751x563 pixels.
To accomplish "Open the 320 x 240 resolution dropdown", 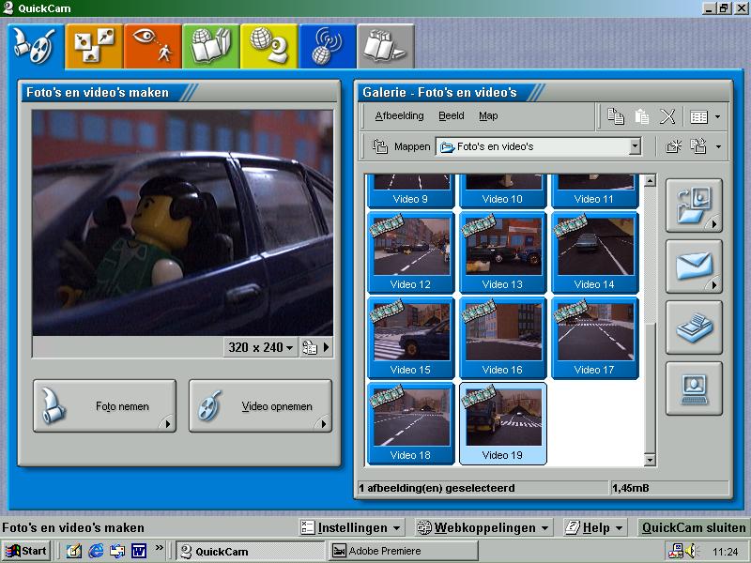I will pos(261,347).
